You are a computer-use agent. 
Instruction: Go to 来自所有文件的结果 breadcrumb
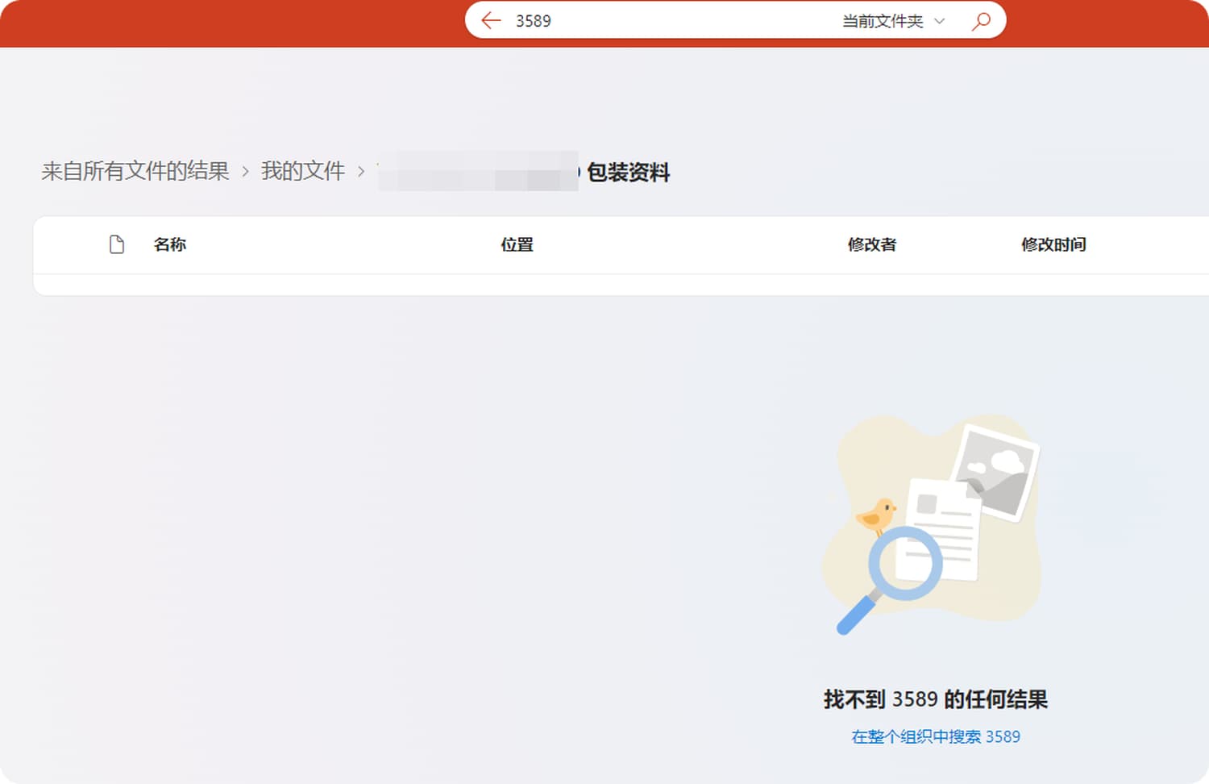(x=135, y=171)
